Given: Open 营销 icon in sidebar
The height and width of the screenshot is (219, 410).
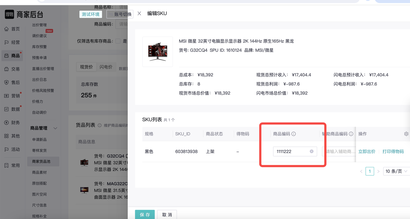Looking at the screenshot, I should click(6, 96).
